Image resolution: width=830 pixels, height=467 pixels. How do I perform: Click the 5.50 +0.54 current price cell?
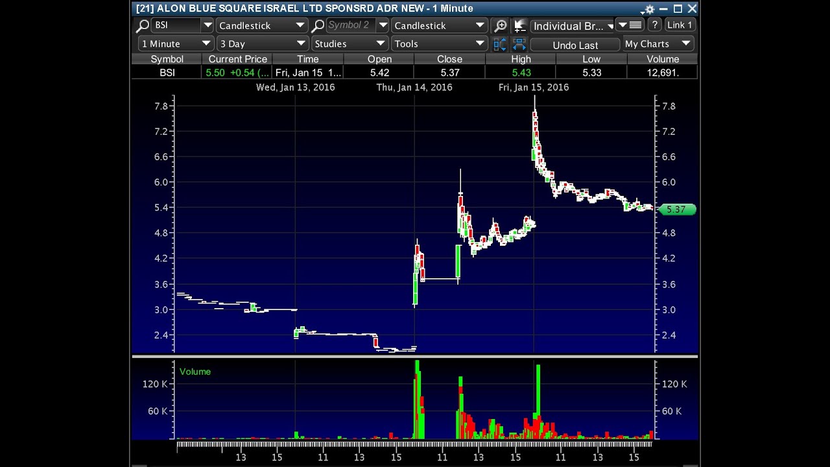pos(237,73)
